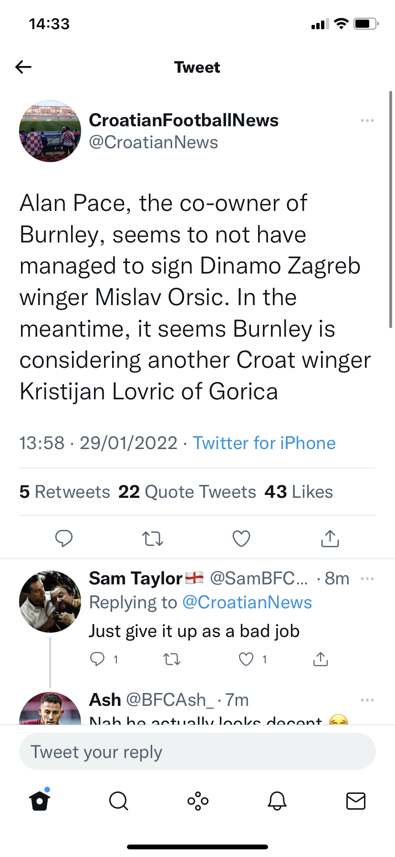Open the Notifications bell tab
The width and height of the screenshot is (395, 857).
pos(277,801)
